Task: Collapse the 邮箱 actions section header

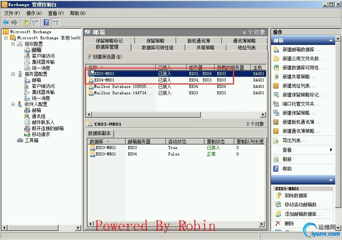Action: pyautogui.click(x=331, y=40)
